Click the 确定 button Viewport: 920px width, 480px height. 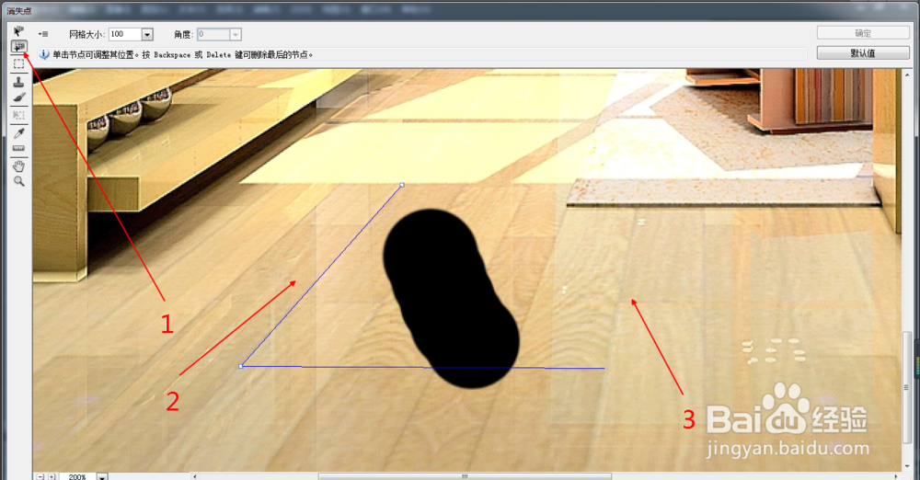(x=863, y=33)
